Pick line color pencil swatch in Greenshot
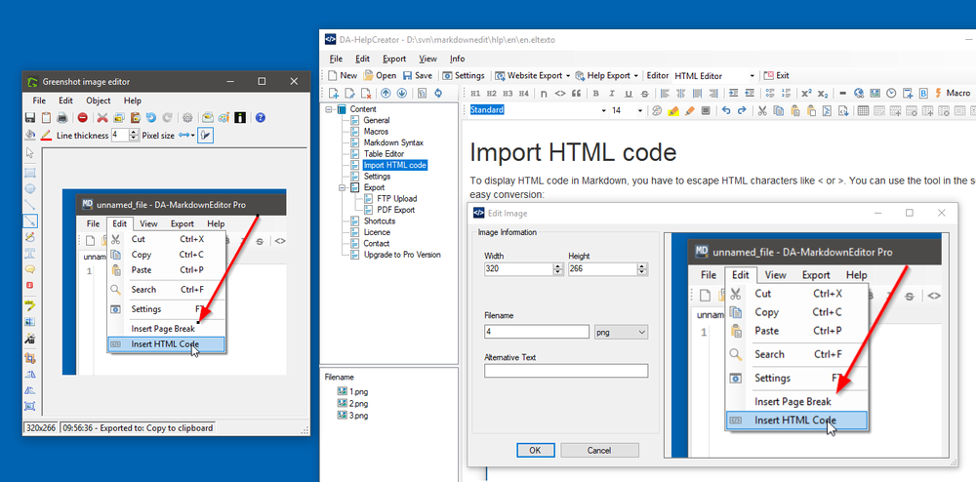Viewport: 976px width, 482px height. (46, 135)
